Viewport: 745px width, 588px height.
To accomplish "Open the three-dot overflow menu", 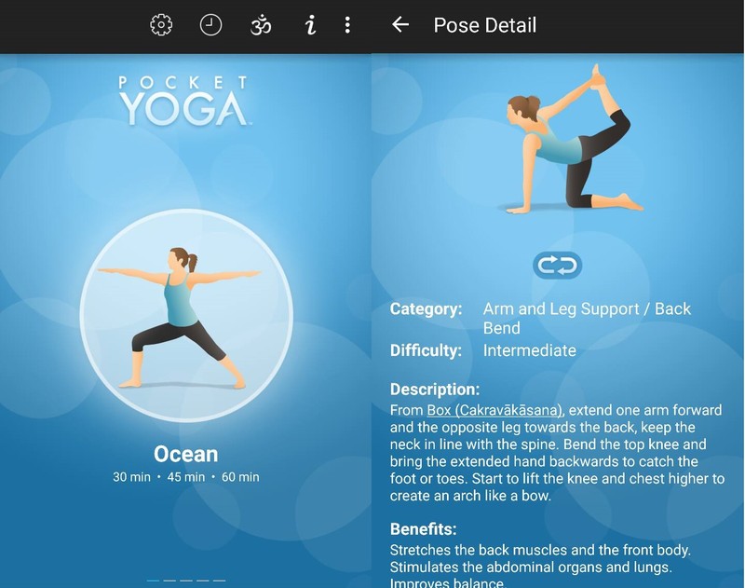I will (x=347, y=25).
